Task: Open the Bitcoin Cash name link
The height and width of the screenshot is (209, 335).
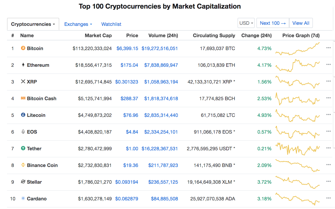Action: tap(42, 99)
